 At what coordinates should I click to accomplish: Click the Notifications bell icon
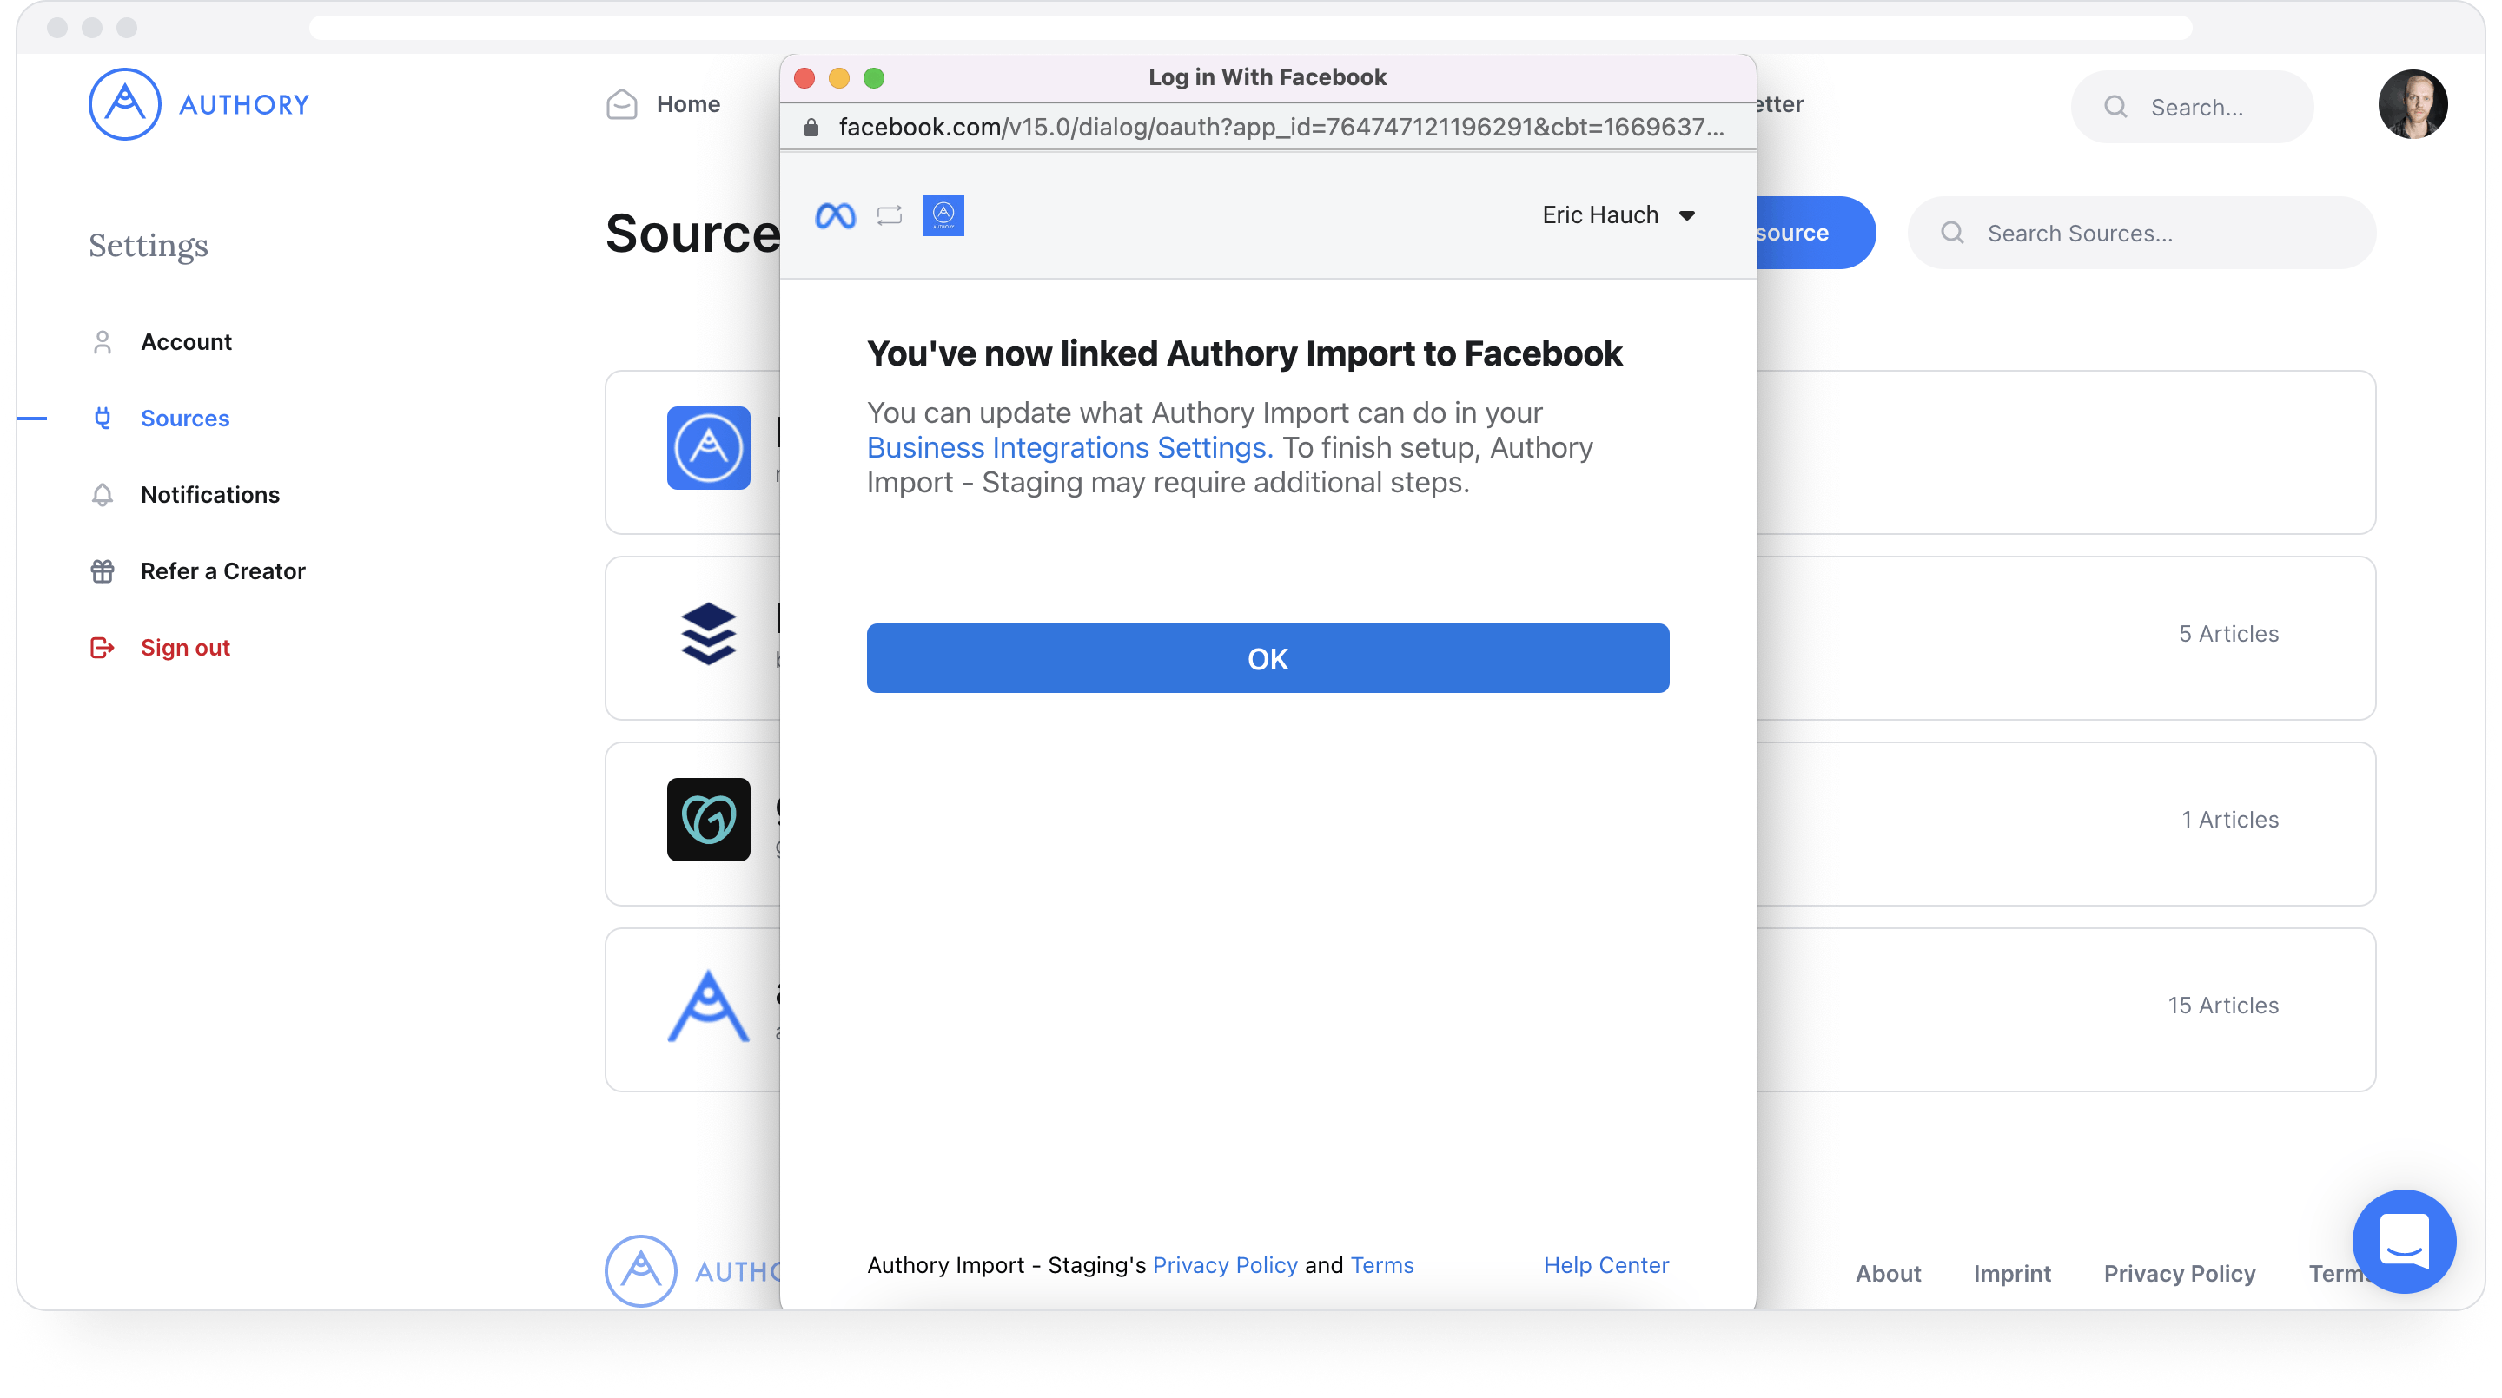click(103, 495)
